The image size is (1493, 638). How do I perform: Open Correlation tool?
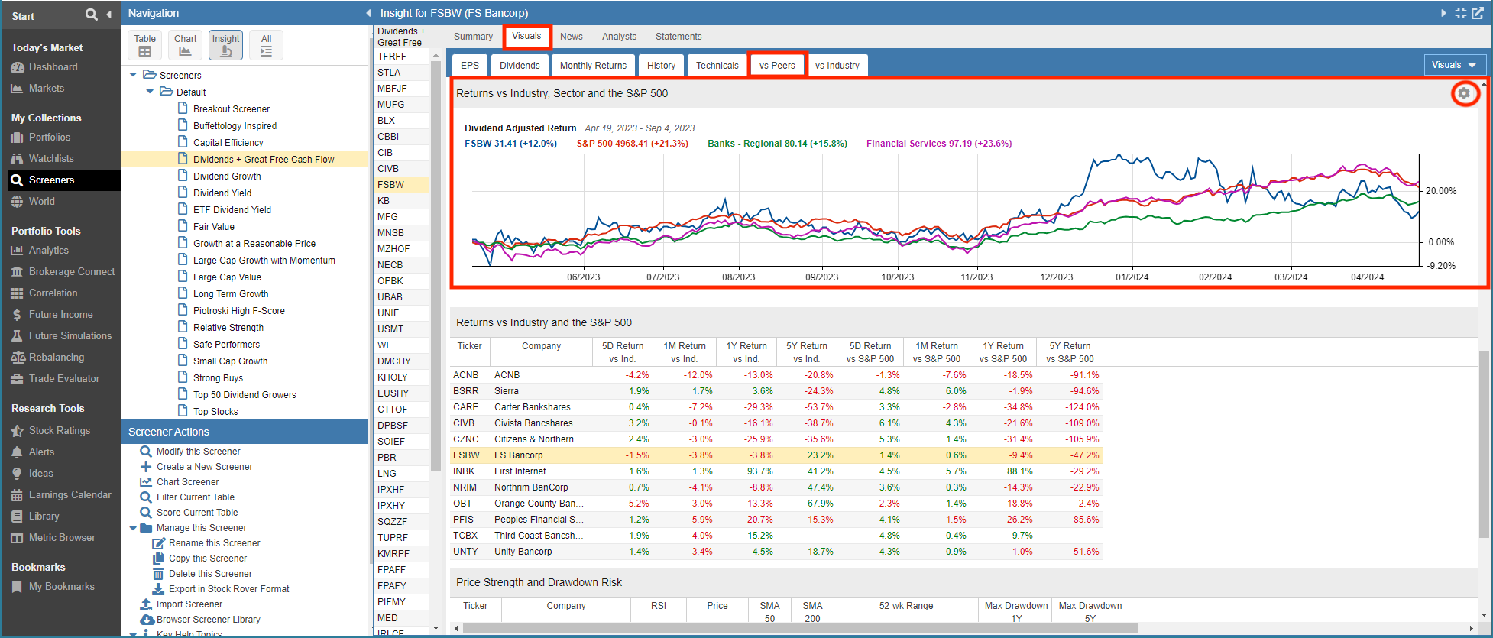pos(53,293)
